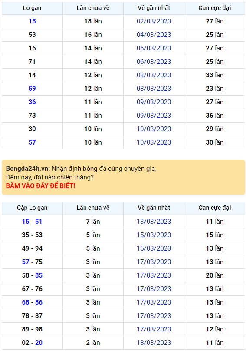The width and height of the screenshot is (246, 351).
Task: Select Lo gan number 73
Action: 32,115
